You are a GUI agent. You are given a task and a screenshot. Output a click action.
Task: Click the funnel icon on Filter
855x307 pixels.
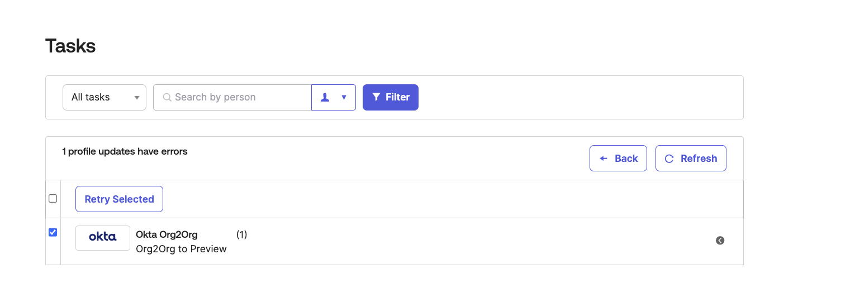point(377,97)
